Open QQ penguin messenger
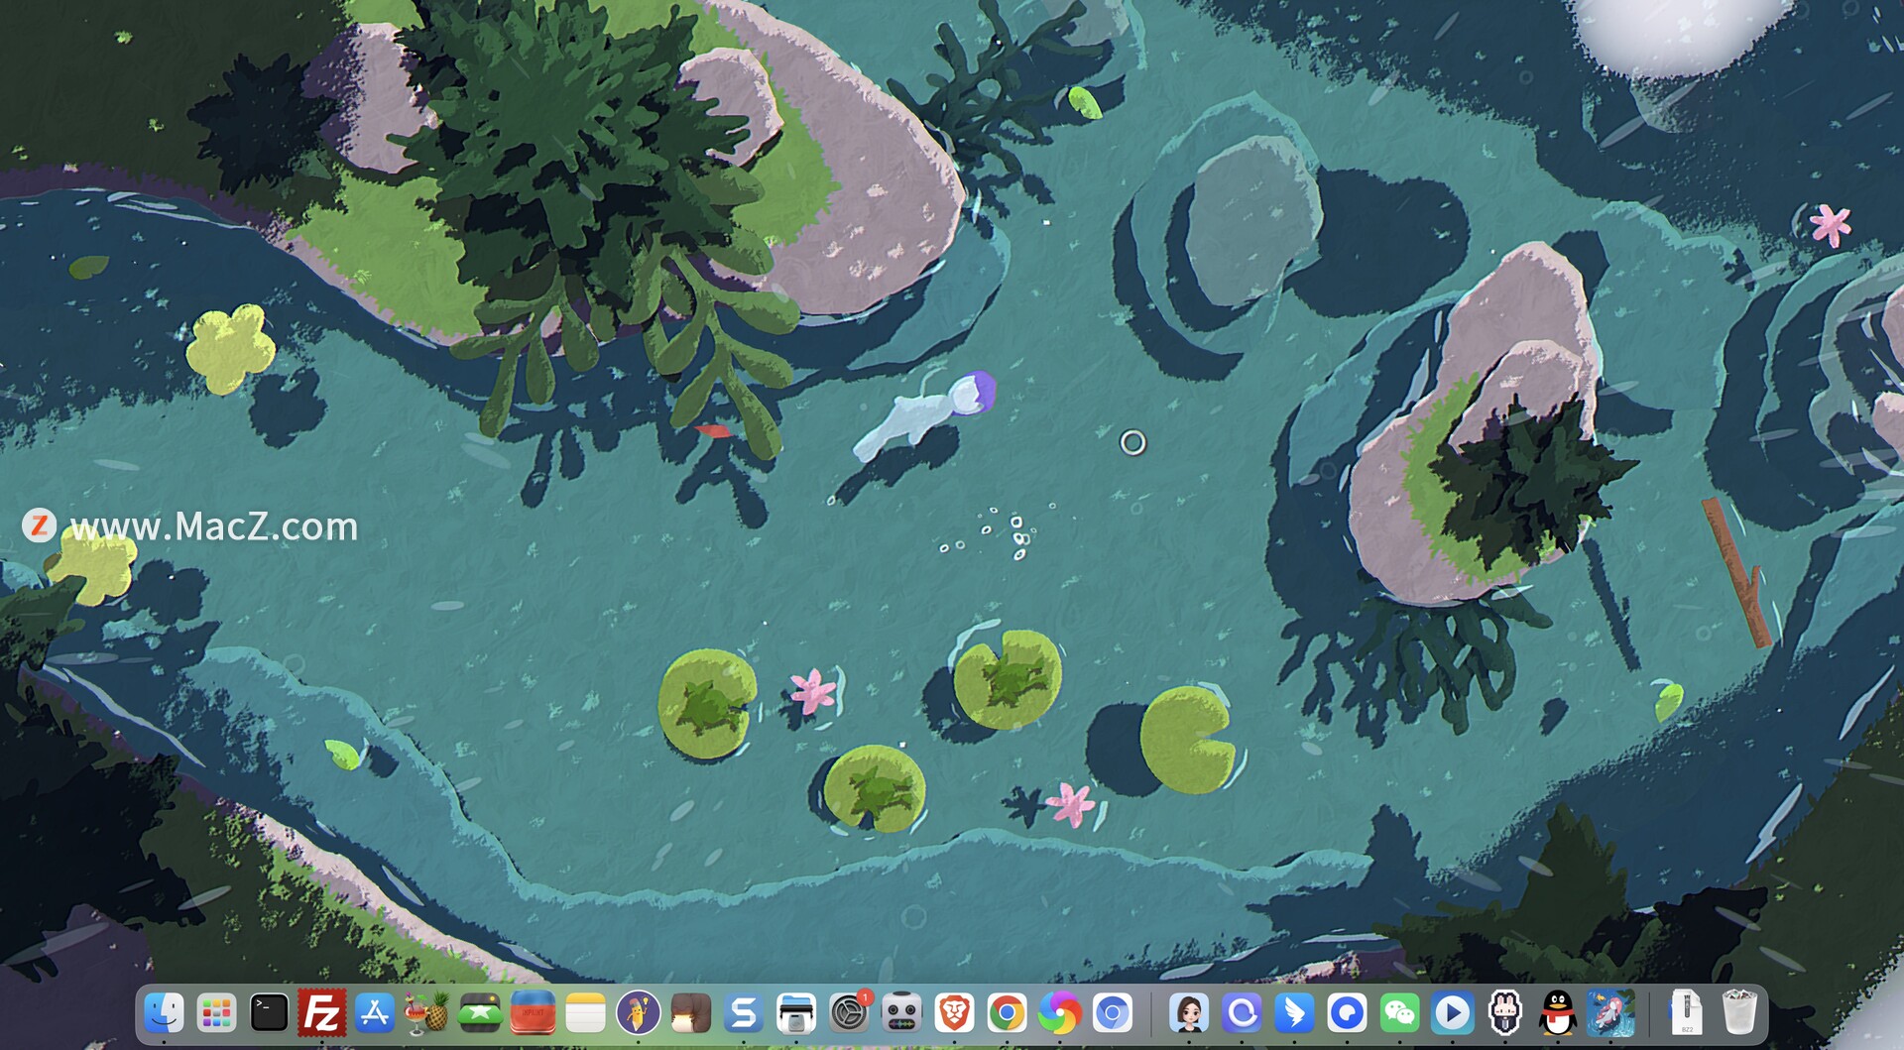The image size is (1904, 1050). 1558,1013
